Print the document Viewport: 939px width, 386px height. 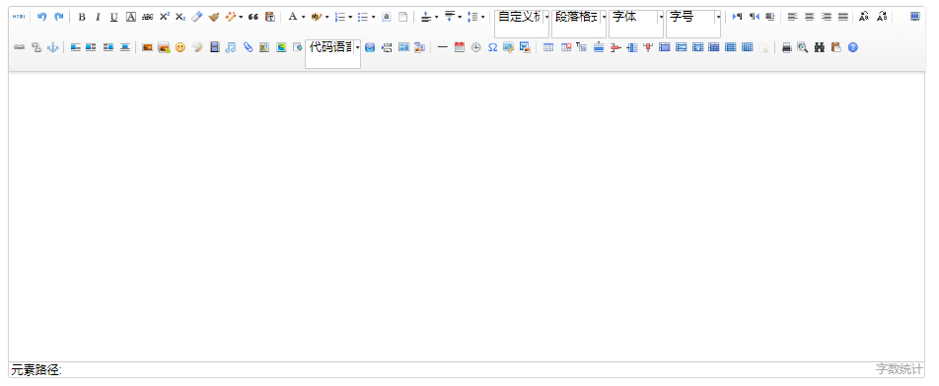(x=786, y=47)
